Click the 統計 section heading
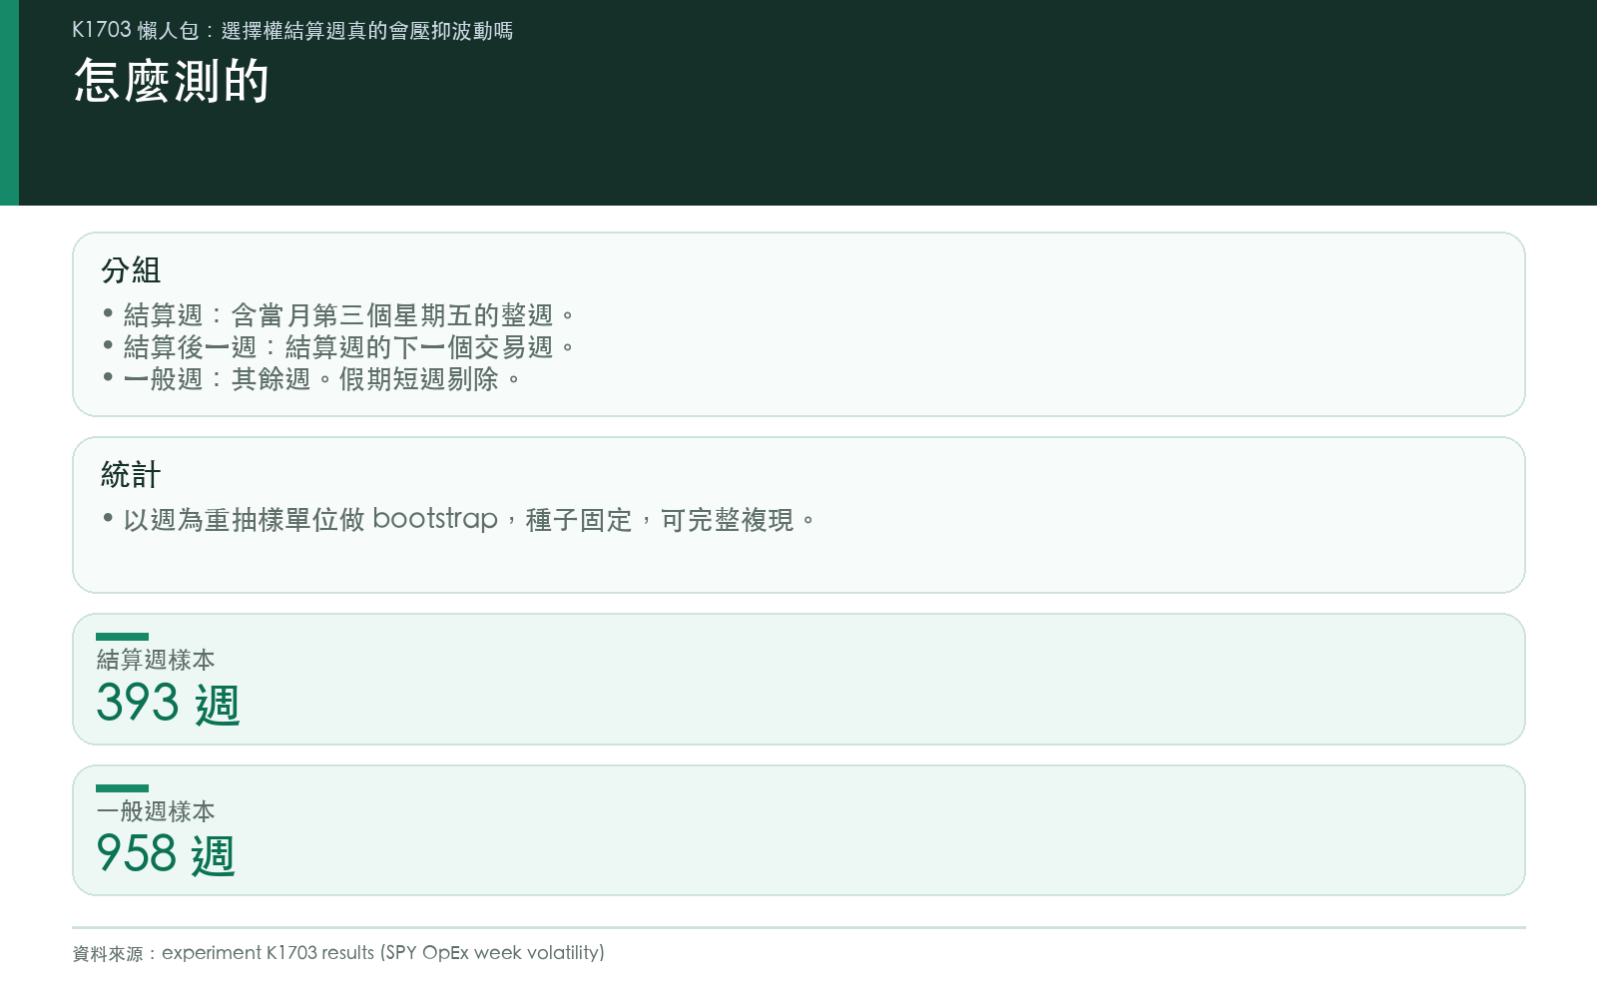The width and height of the screenshot is (1597, 998). 131,475
